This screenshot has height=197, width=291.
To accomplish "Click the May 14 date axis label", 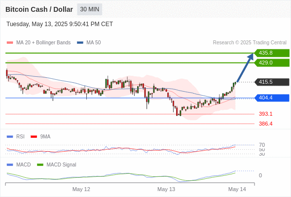I will coord(237,189).
